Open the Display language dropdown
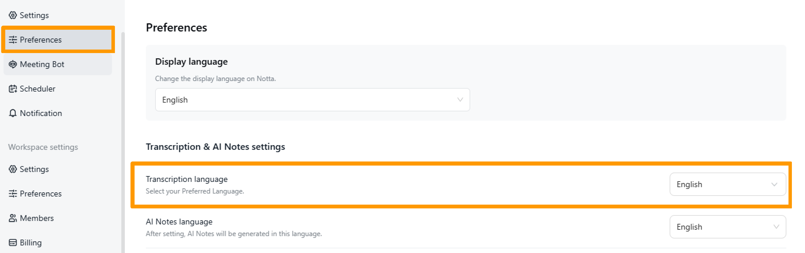The height and width of the screenshot is (253, 805). [312, 100]
